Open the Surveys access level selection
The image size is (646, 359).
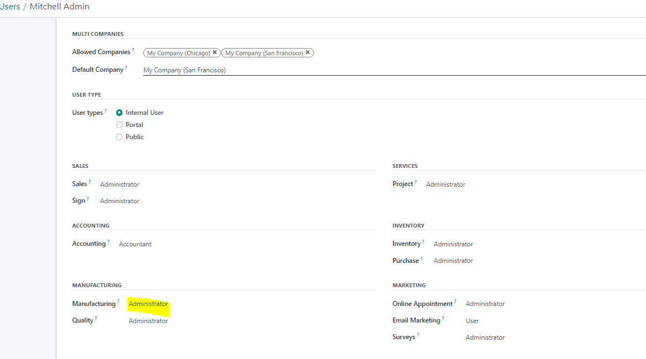click(485, 337)
